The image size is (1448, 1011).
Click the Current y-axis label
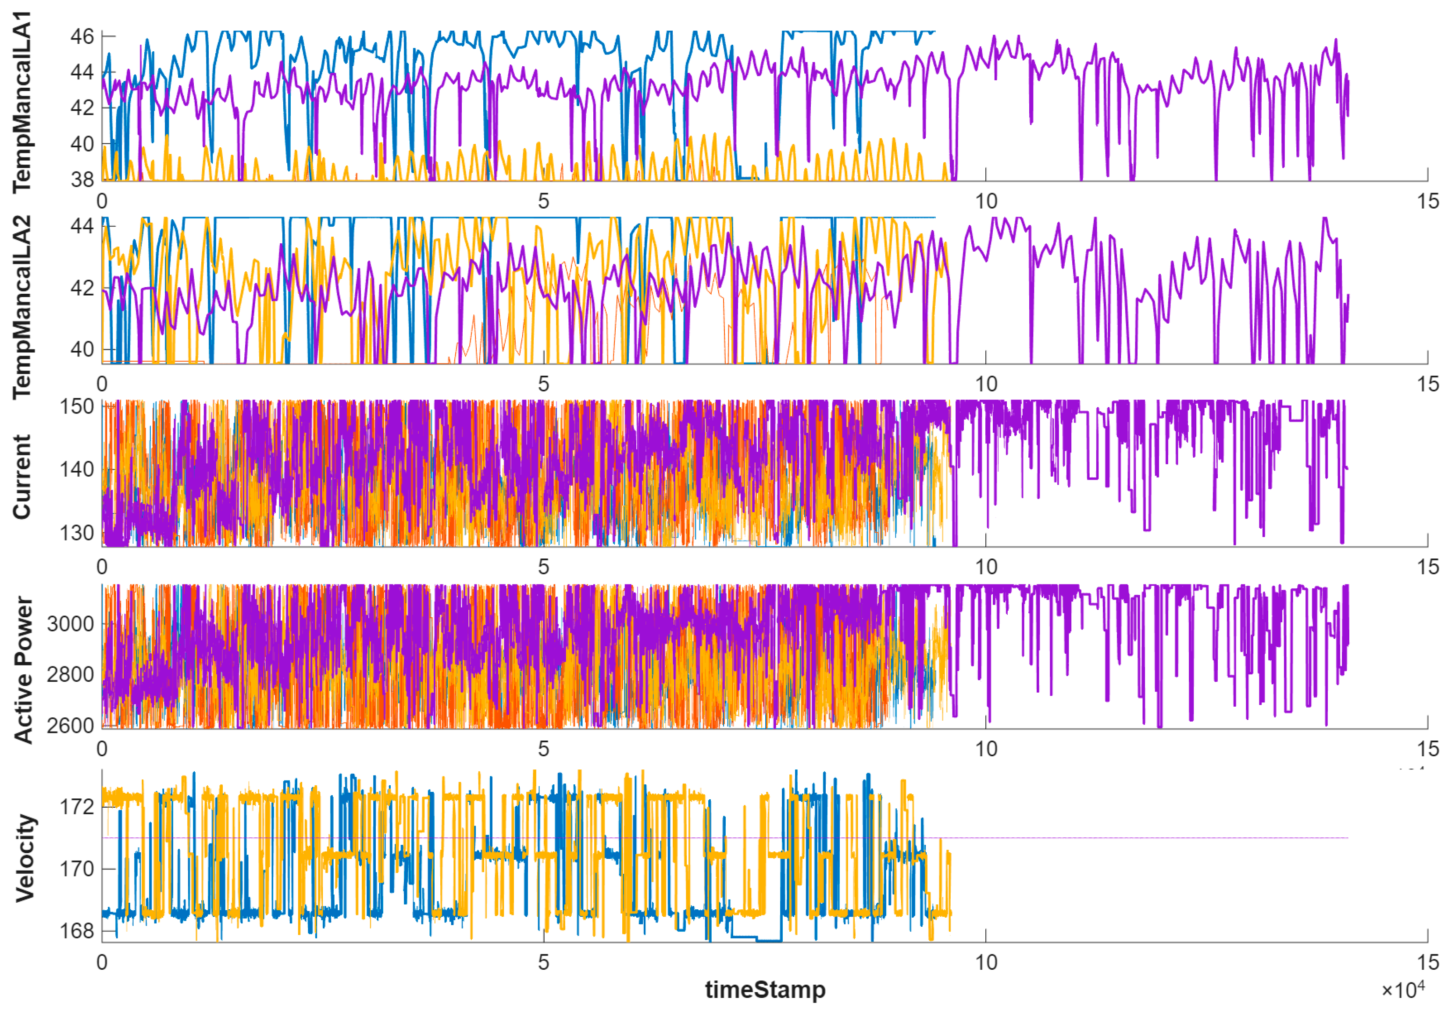[21, 477]
